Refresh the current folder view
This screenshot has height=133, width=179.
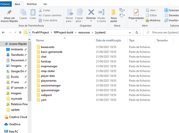point(137,32)
